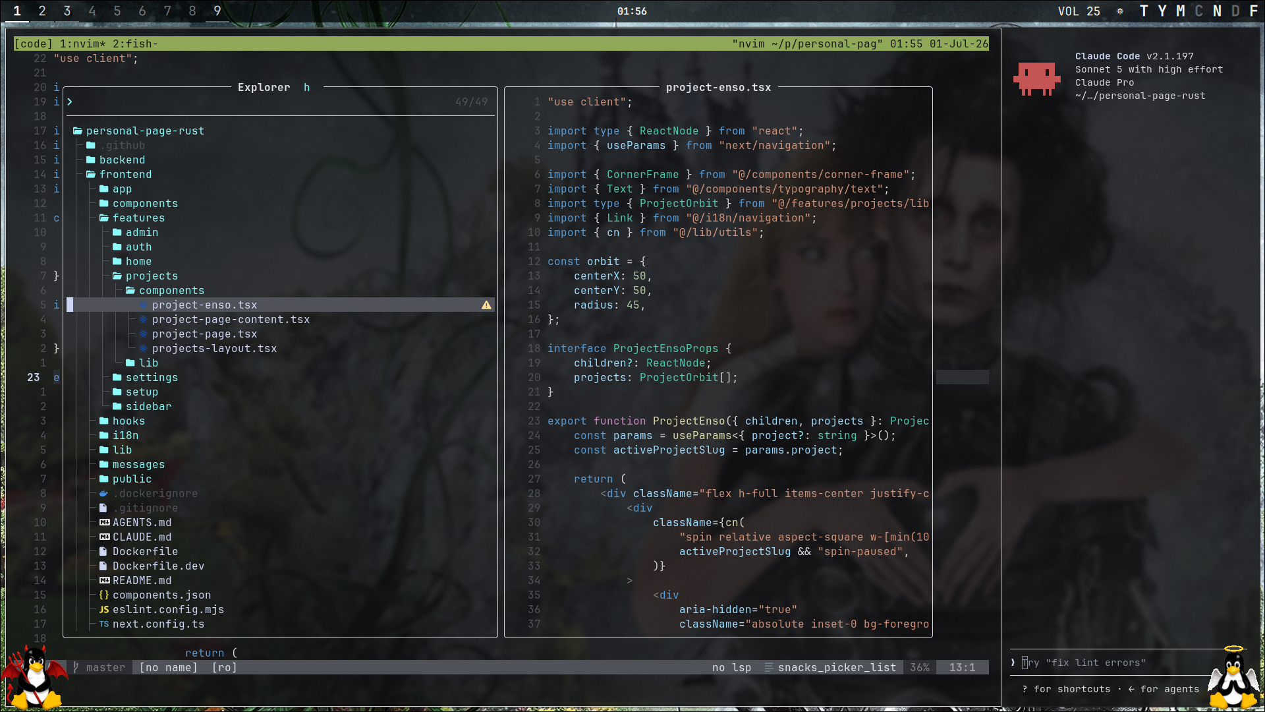Click the folder icon beside admin
The width and height of the screenshot is (1265, 712).
[117, 233]
